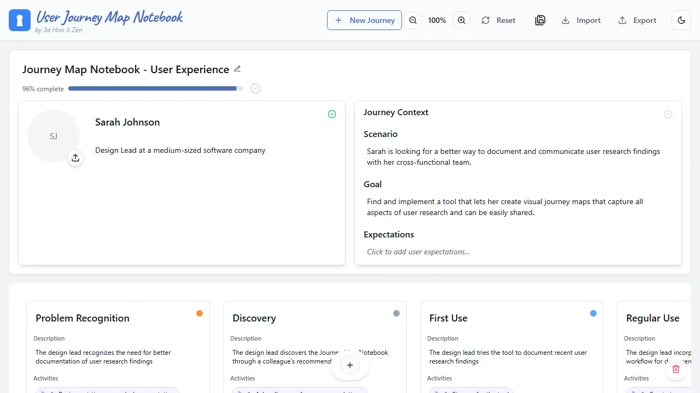The height and width of the screenshot is (393, 700).
Task: Upload persona avatar image
Action: click(x=75, y=158)
